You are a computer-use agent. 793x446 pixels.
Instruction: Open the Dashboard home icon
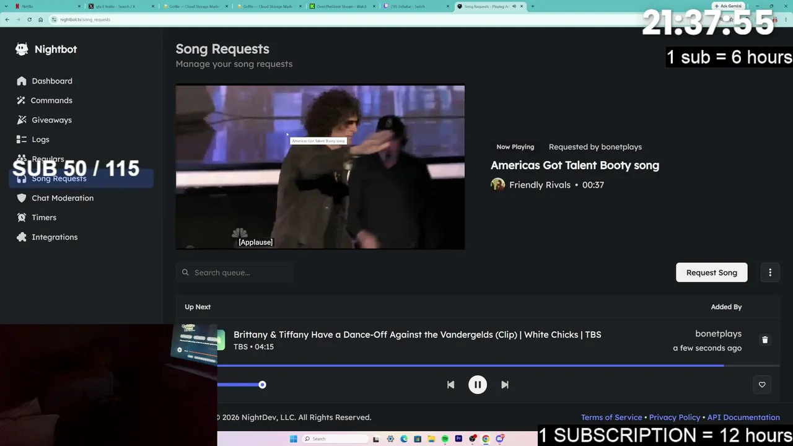pos(22,81)
